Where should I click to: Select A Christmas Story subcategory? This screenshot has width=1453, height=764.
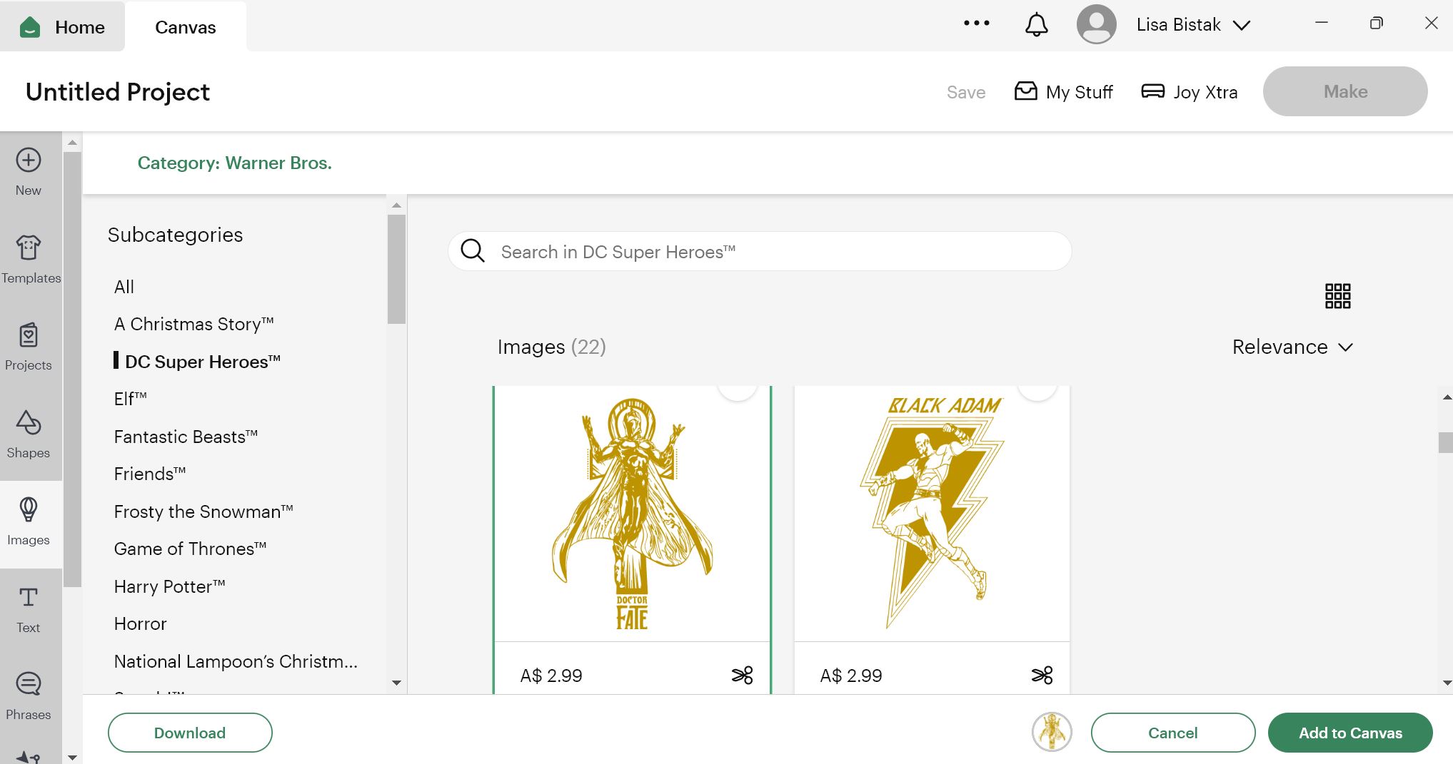(x=194, y=324)
